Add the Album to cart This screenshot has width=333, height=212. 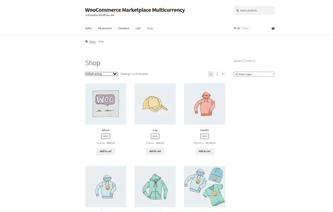click(x=106, y=151)
